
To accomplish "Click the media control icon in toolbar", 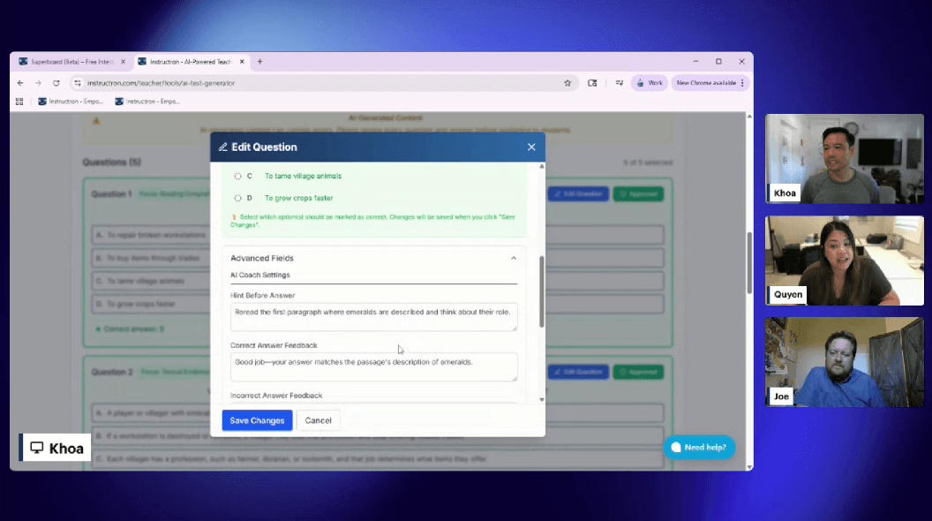I will coord(620,83).
